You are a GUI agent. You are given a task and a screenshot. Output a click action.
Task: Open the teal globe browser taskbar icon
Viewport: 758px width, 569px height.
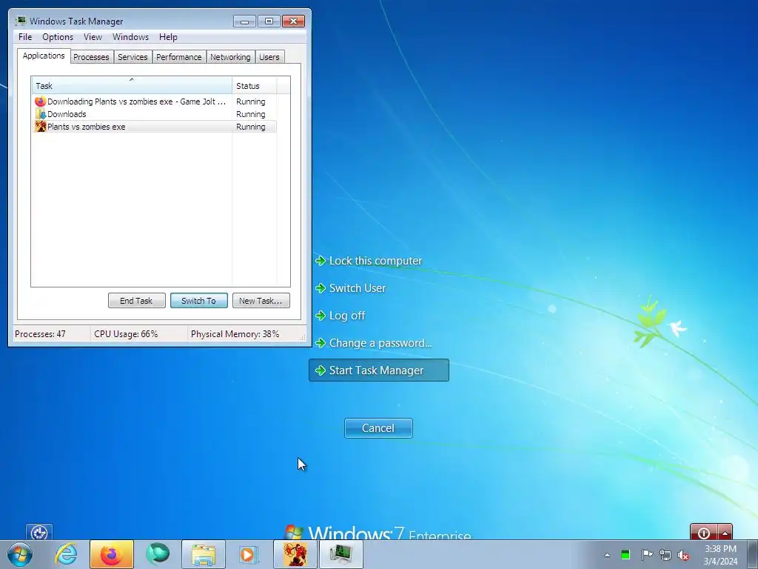tap(158, 554)
